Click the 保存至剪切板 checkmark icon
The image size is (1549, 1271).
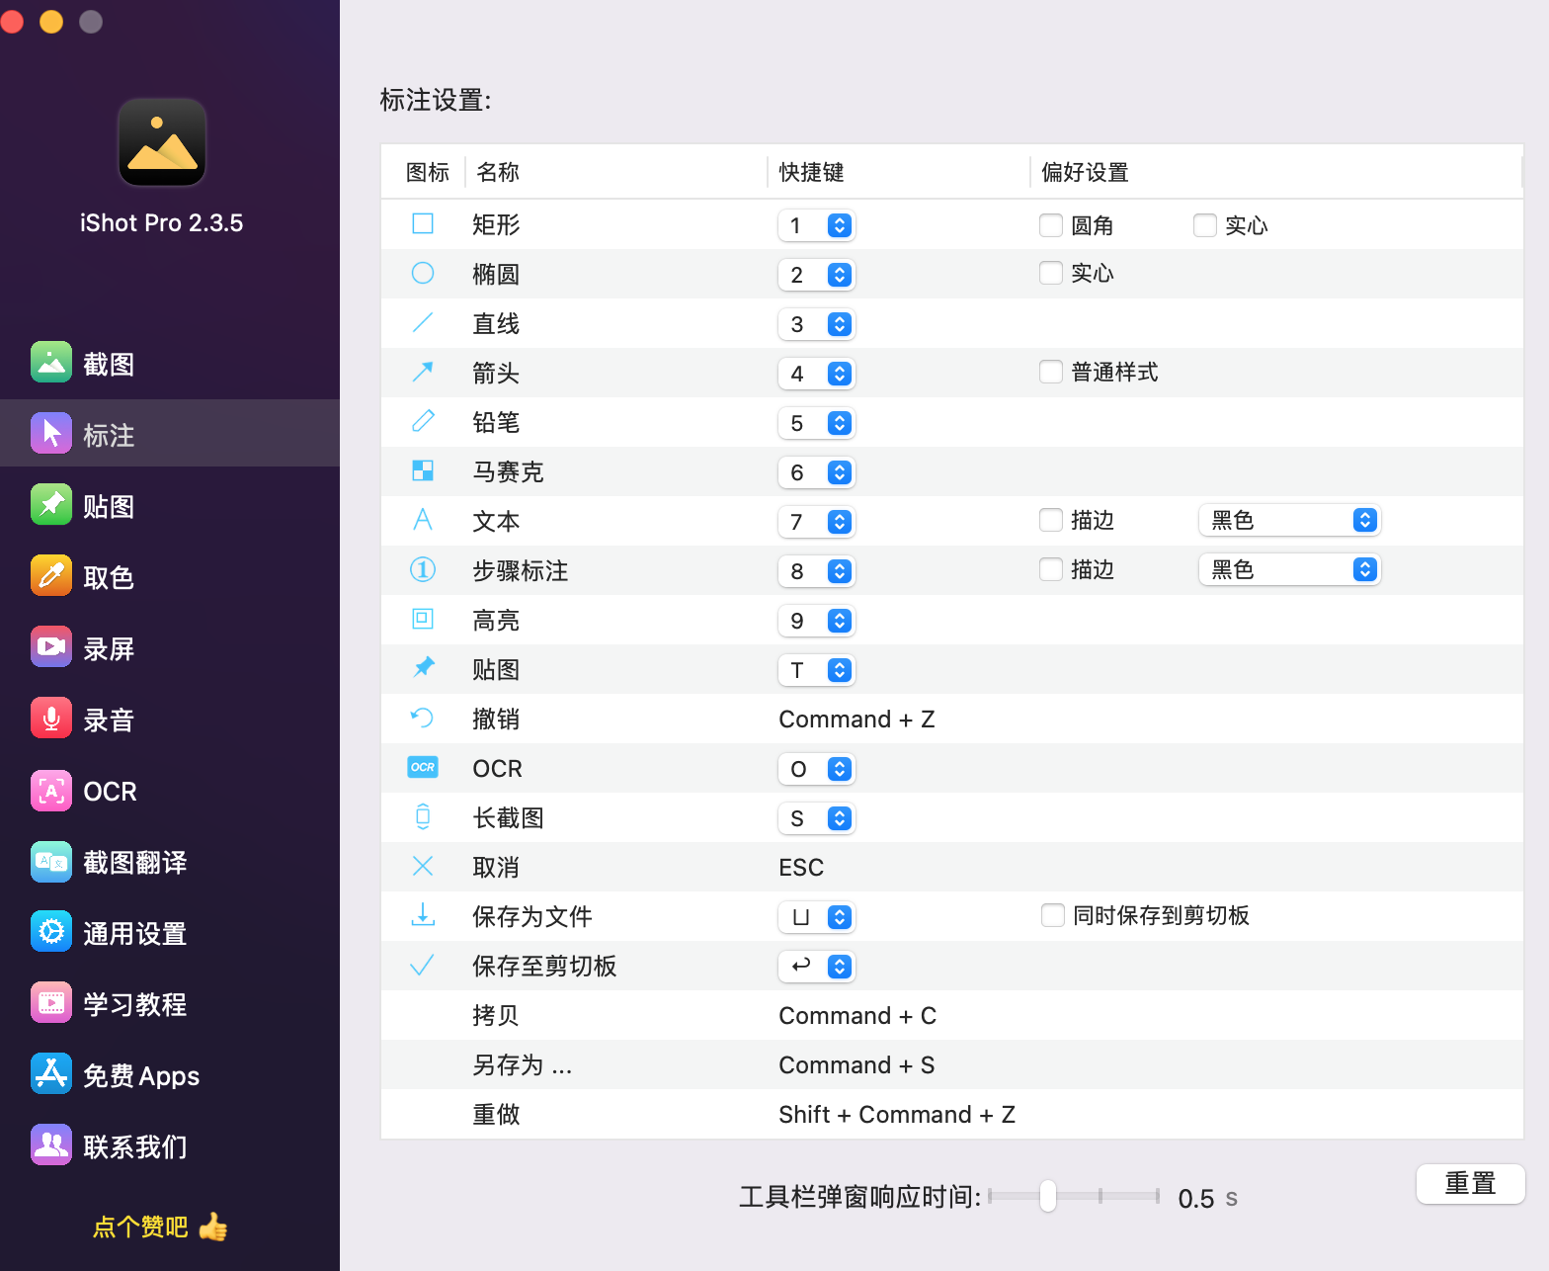[423, 965]
